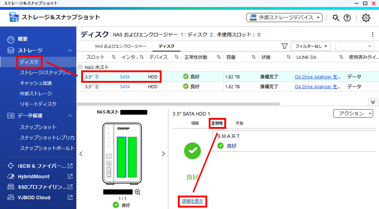Go to next enclosure with right arrow
This screenshot has width=379, height=209.
[163, 154]
